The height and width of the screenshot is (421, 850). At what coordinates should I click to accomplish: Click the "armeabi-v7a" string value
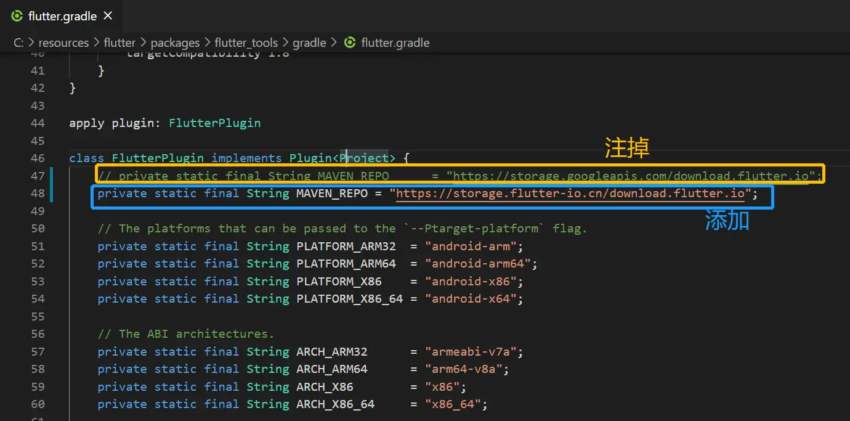471,352
